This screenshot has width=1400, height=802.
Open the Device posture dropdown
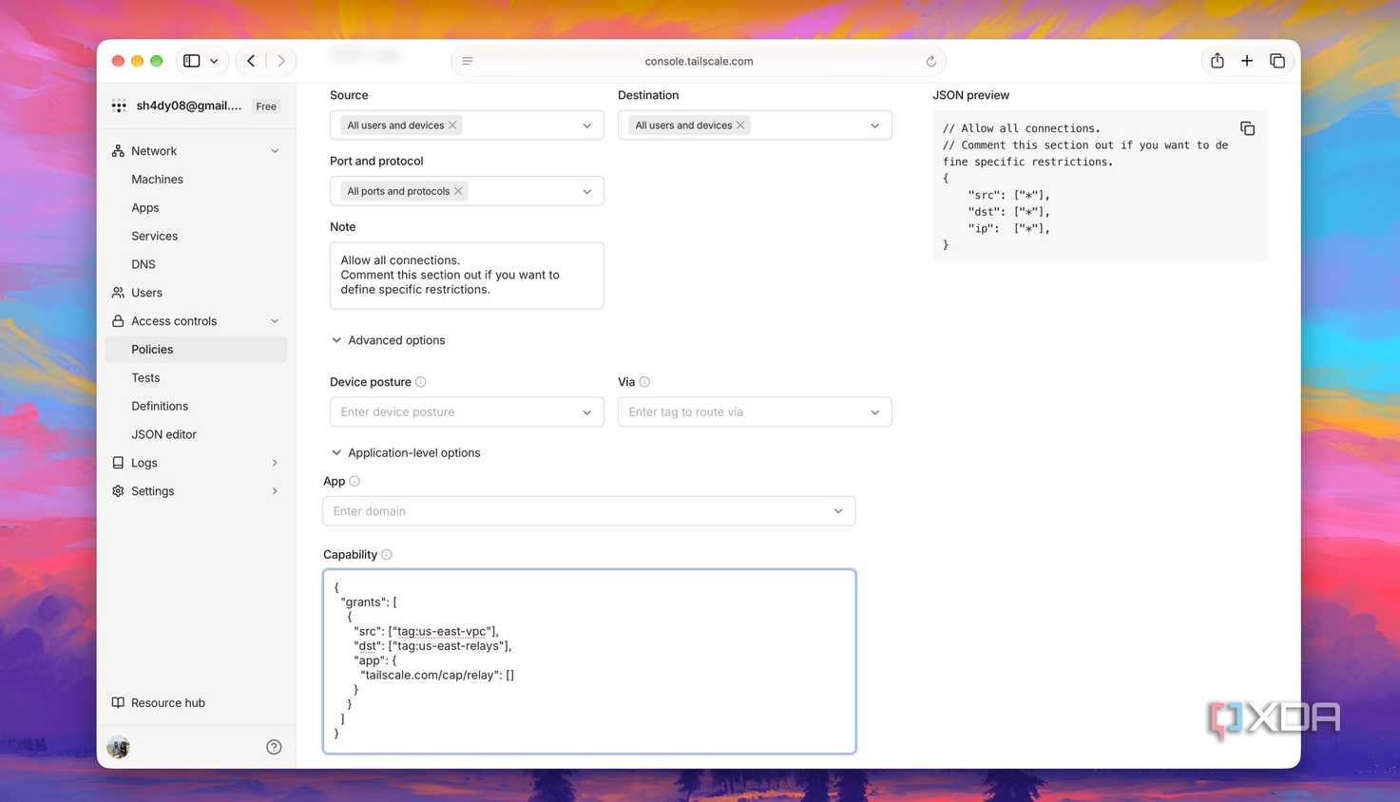point(467,412)
